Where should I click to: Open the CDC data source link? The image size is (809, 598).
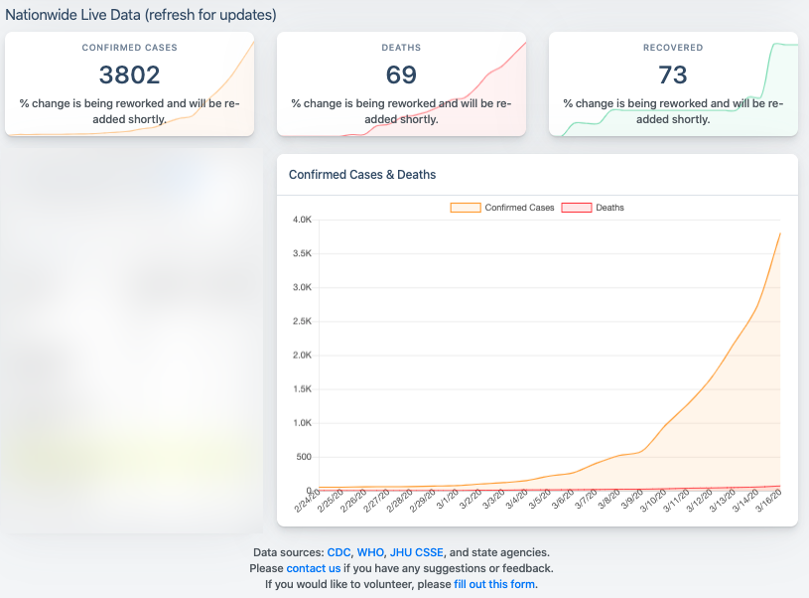coord(338,552)
